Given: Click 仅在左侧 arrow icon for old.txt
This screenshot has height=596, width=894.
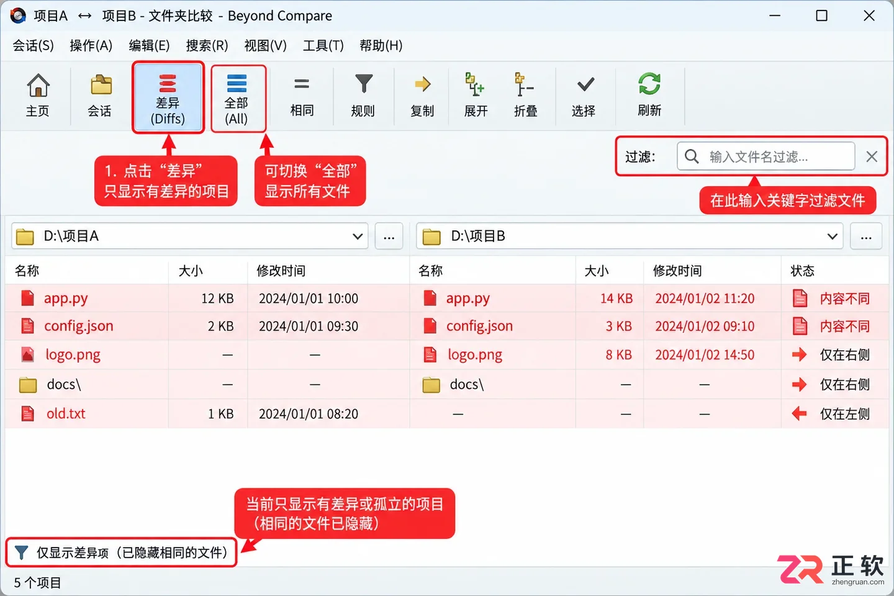Looking at the screenshot, I should 800,413.
